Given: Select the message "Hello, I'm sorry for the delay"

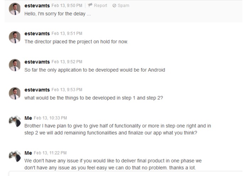Looking at the screenshot, I should [58, 14].
